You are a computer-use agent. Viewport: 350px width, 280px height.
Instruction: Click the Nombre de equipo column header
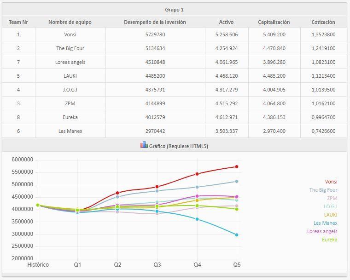tap(70, 22)
